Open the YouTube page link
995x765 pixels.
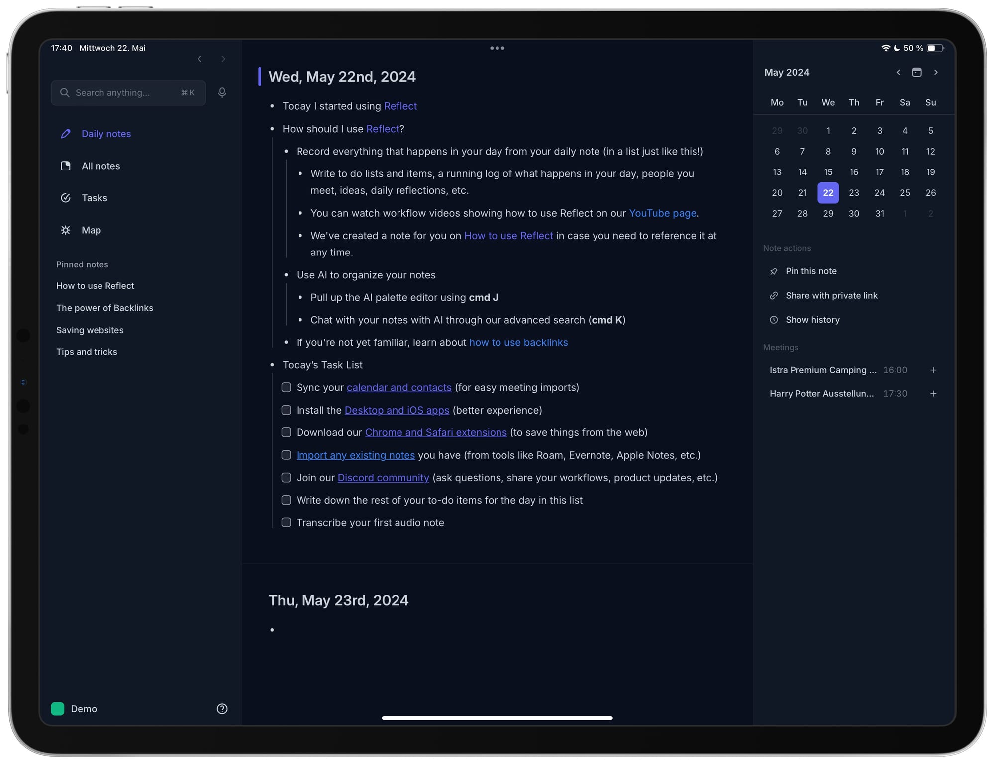663,213
